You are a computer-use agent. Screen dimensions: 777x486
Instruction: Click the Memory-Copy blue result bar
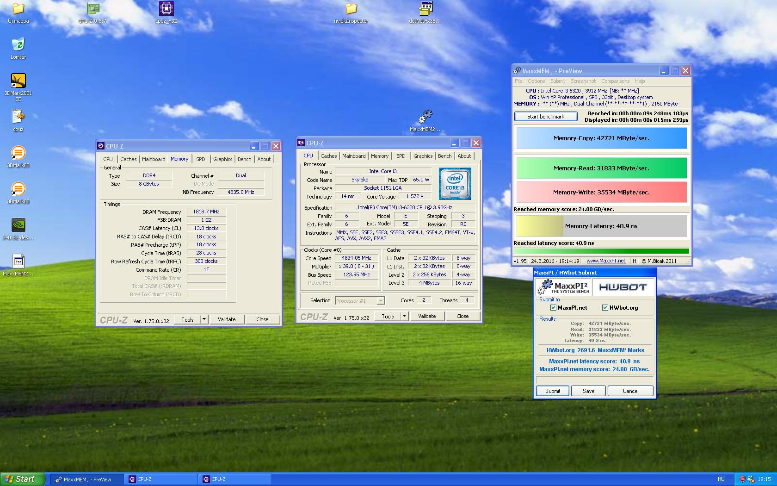pyautogui.click(x=601, y=138)
